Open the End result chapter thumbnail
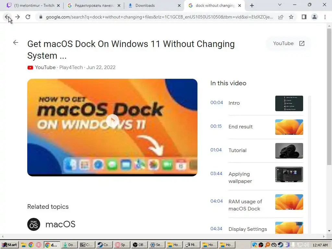 289,127
